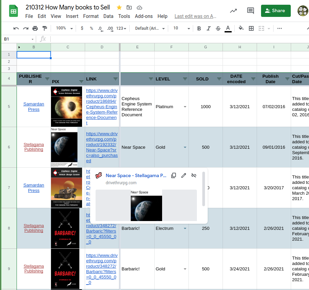Open the Stellagama Publishing link in row 6
Screen dimensions: 309x290
click(x=34, y=147)
